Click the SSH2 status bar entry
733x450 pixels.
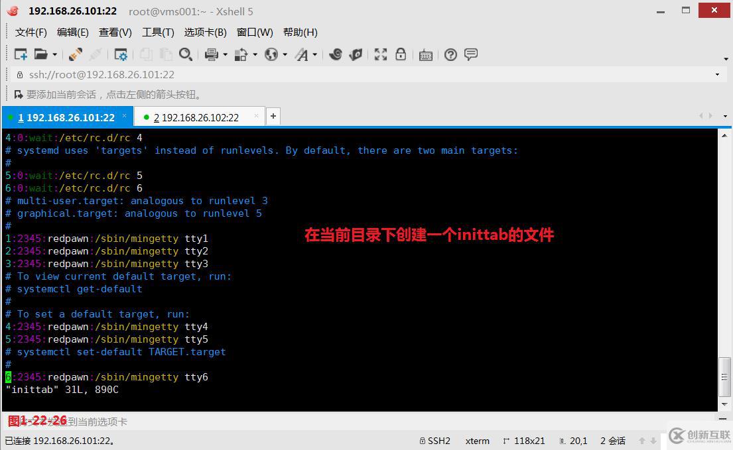[x=434, y=441]
